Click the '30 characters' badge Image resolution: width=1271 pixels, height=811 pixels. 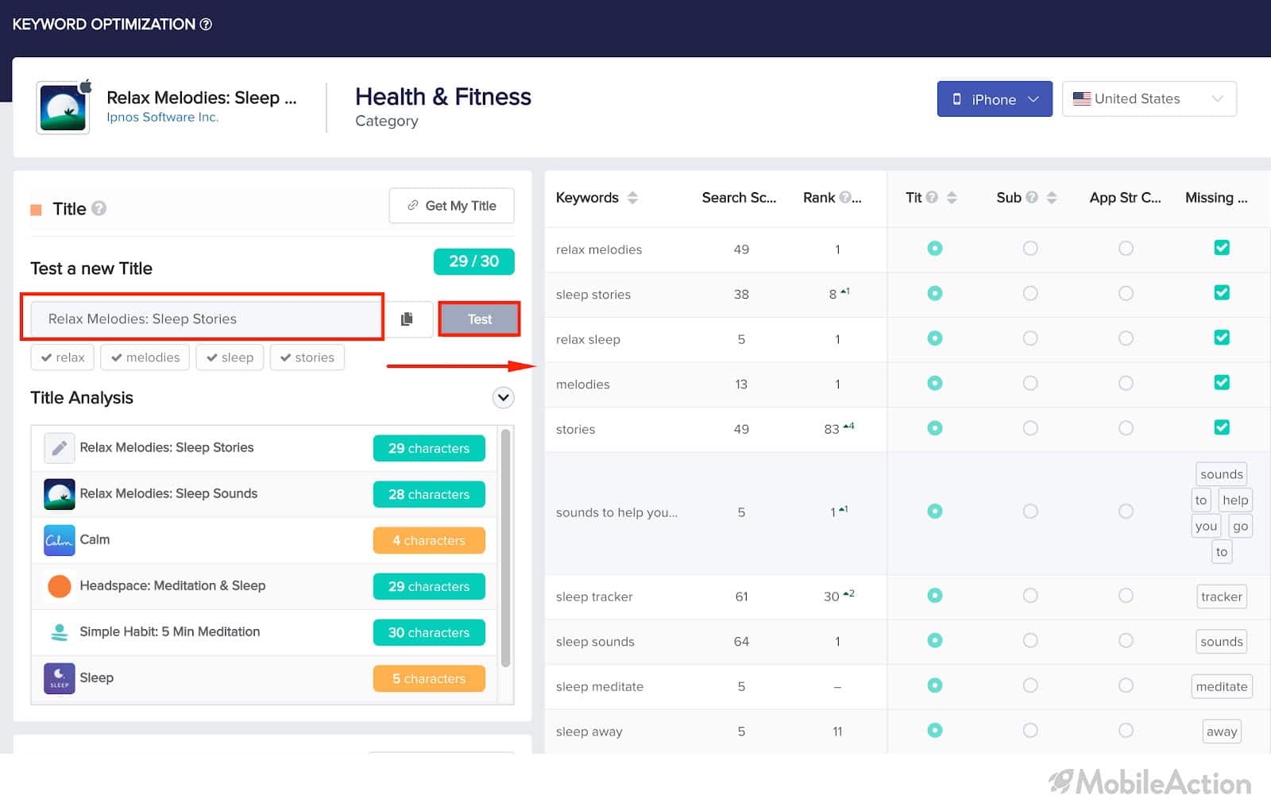coord(429,632)
